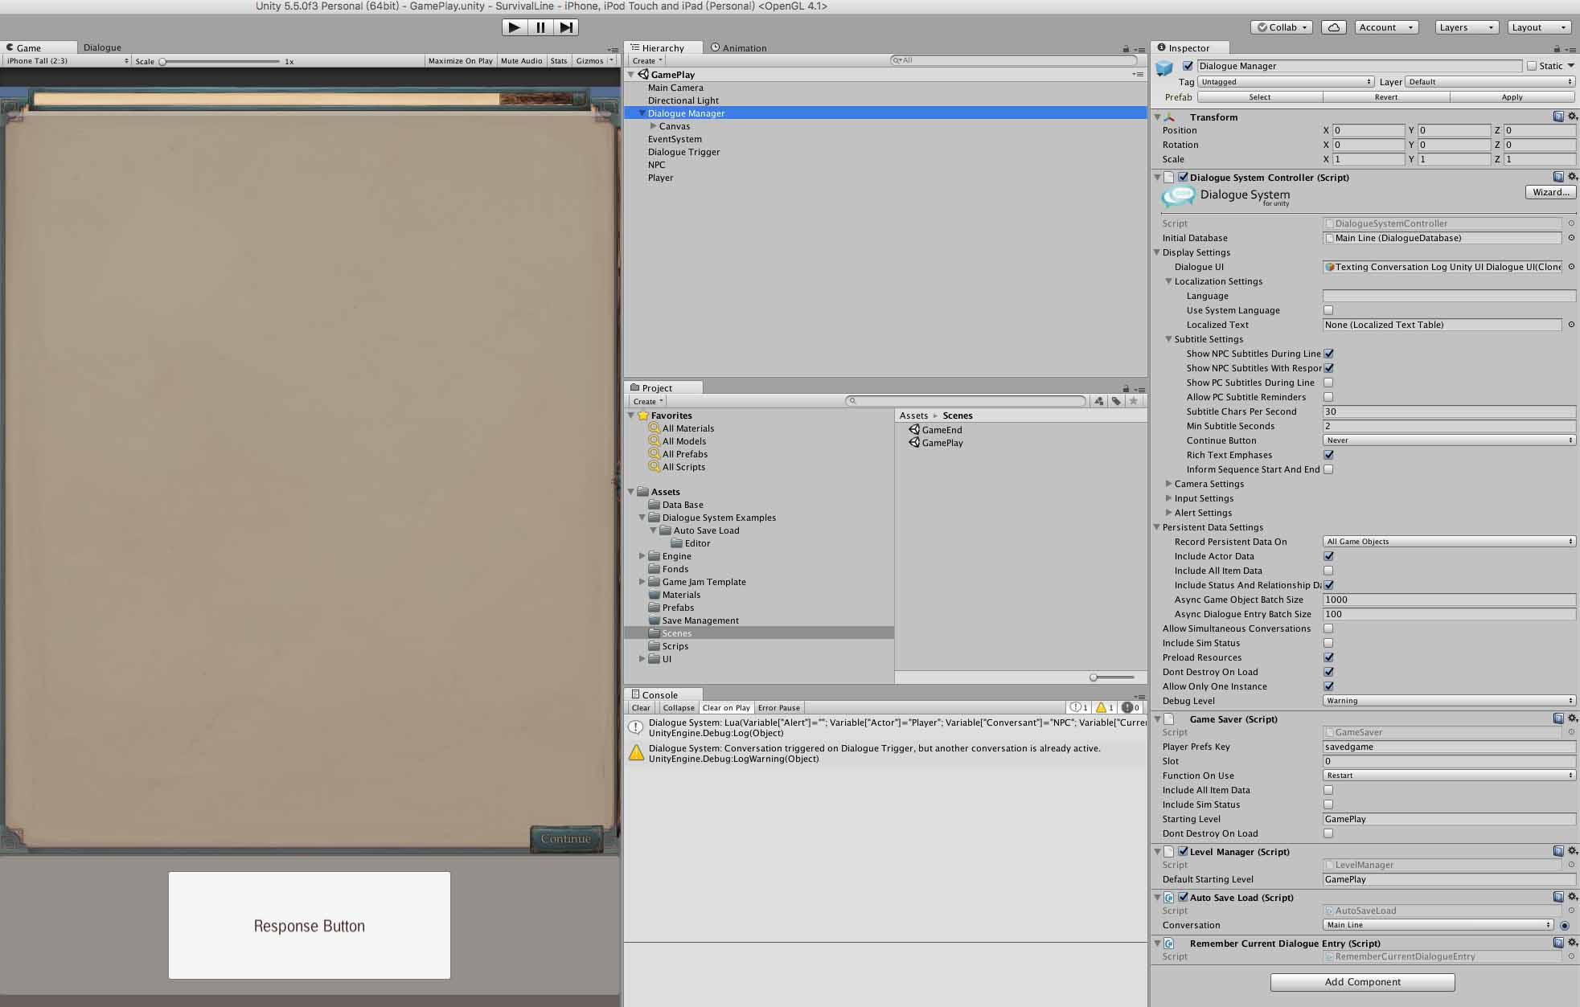Select Main Camera in Hierarchy

click(675, 88)
